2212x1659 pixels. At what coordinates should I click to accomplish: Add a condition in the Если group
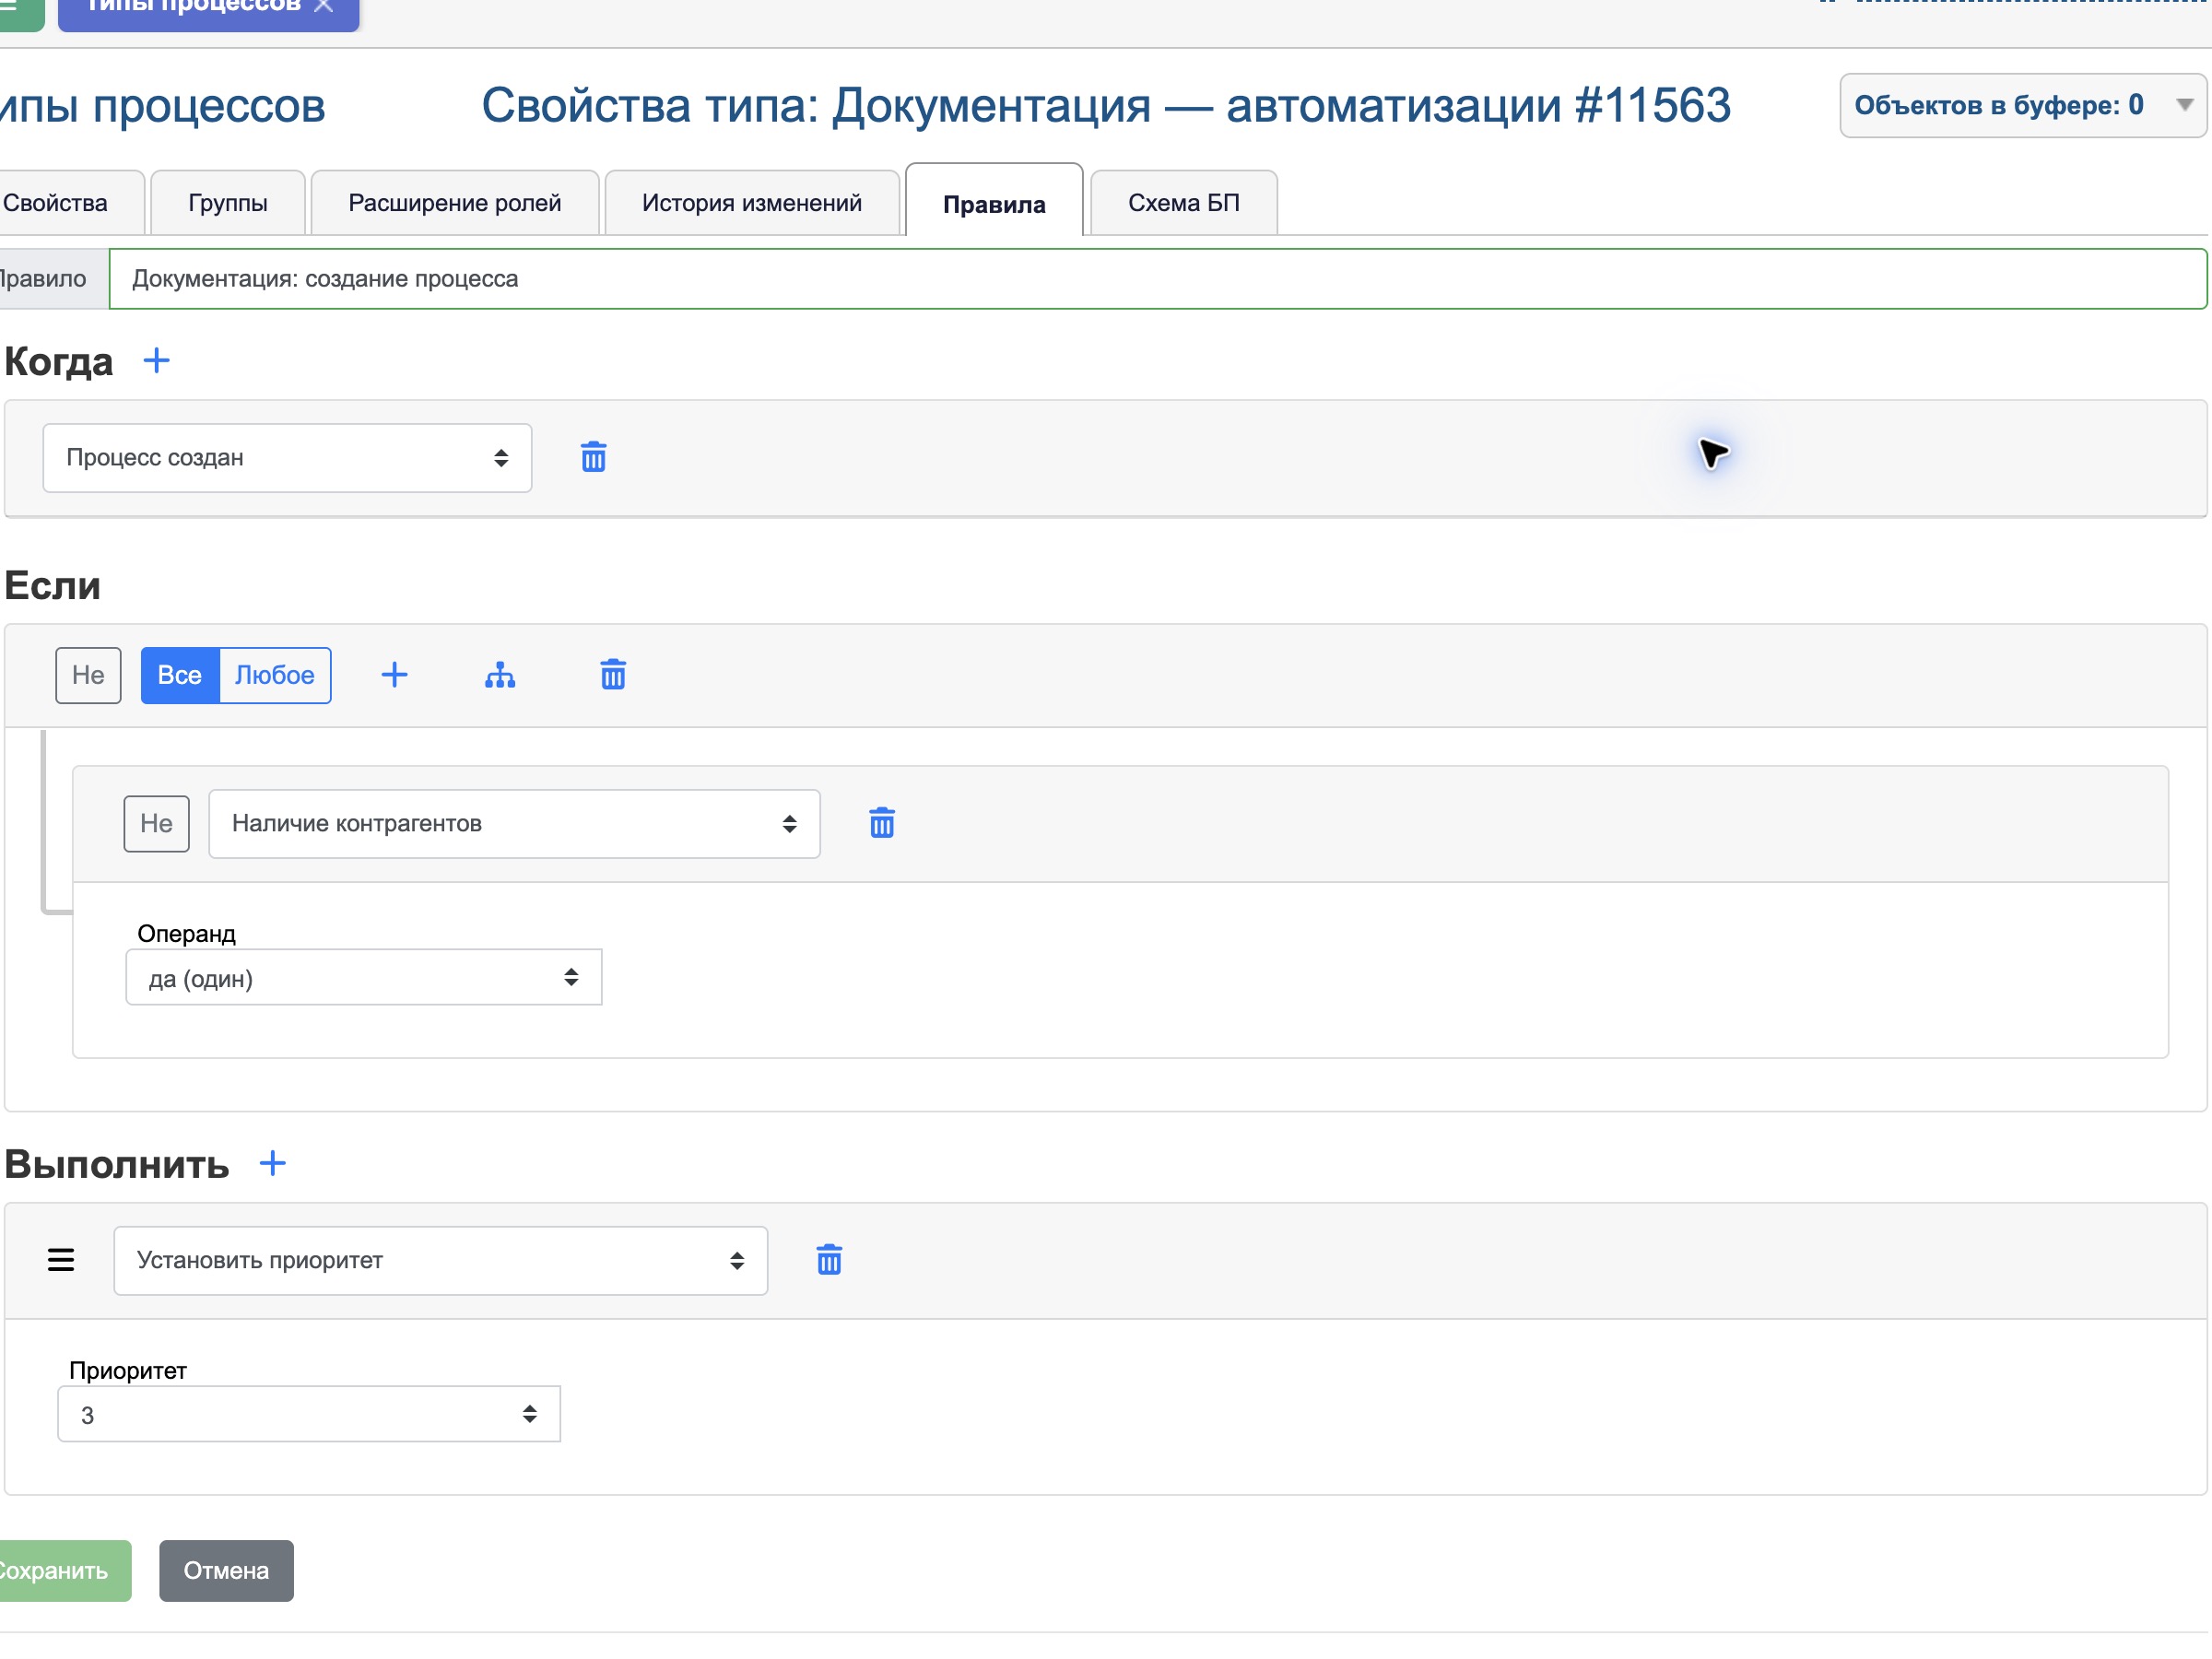tap(395, 675)
